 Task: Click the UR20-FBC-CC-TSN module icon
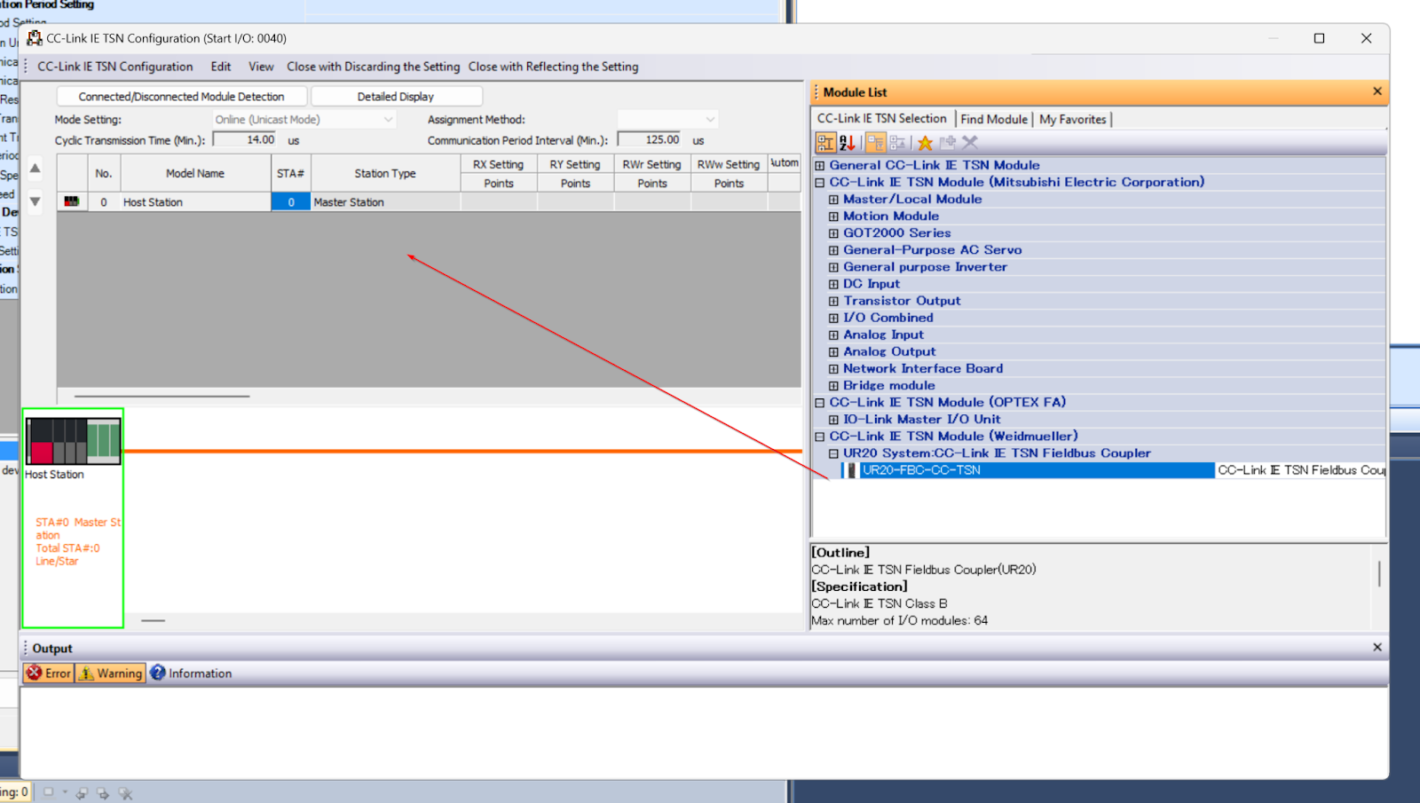pos(850,470)
